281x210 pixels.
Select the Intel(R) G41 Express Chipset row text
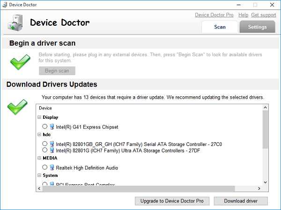[x=87, y=127]
